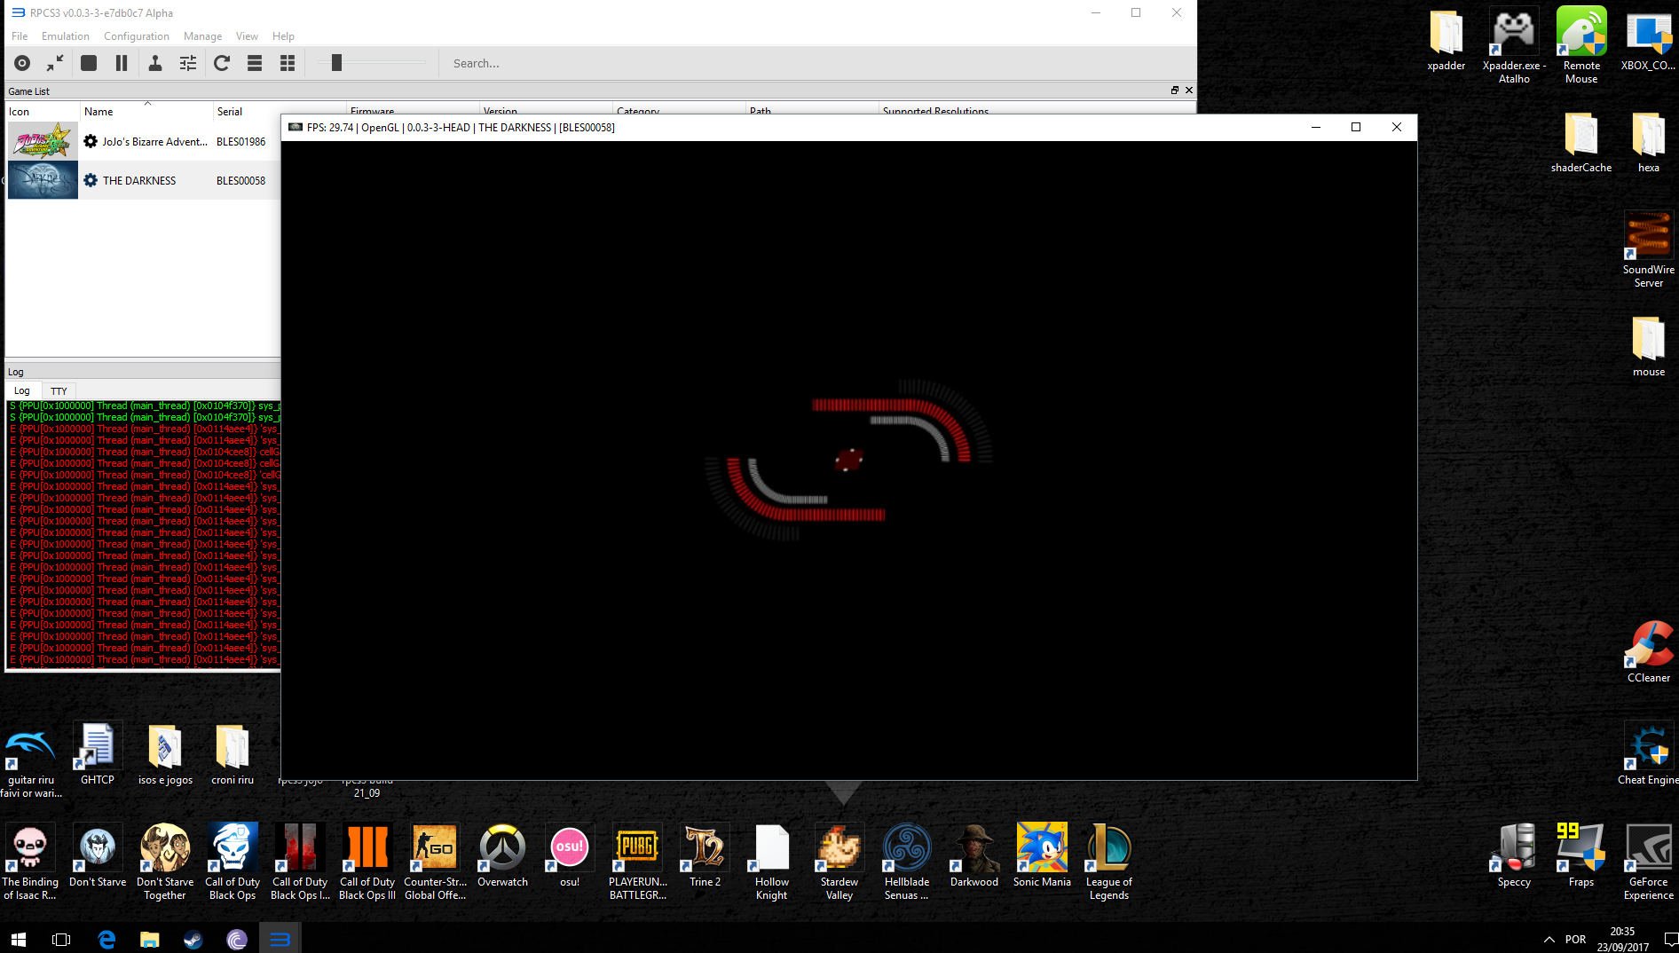This screenshot has height=953, width=1679.
Task: Click serial cell BLES01986
Action: point(240,142)
